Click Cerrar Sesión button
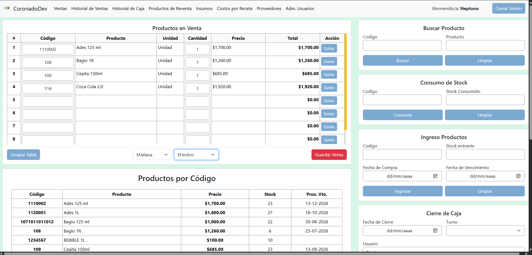532x255 pixels. (509, 8)
